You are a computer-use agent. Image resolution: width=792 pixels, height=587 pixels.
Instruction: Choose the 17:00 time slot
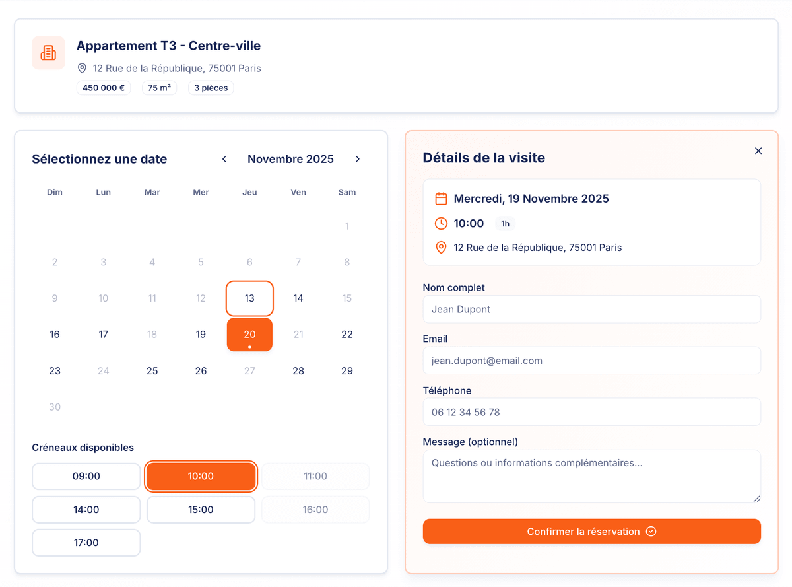pyautogui.click(x=86, y=543)
